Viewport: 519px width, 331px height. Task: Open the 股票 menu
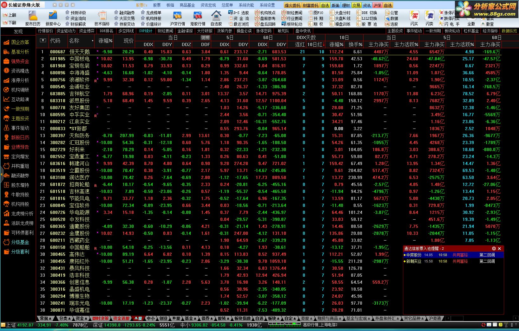coord(157,5)
